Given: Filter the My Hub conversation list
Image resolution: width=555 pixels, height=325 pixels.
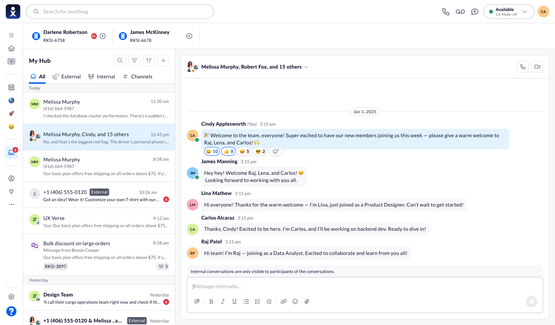Looking at the screenshot, I should [134, 61].
